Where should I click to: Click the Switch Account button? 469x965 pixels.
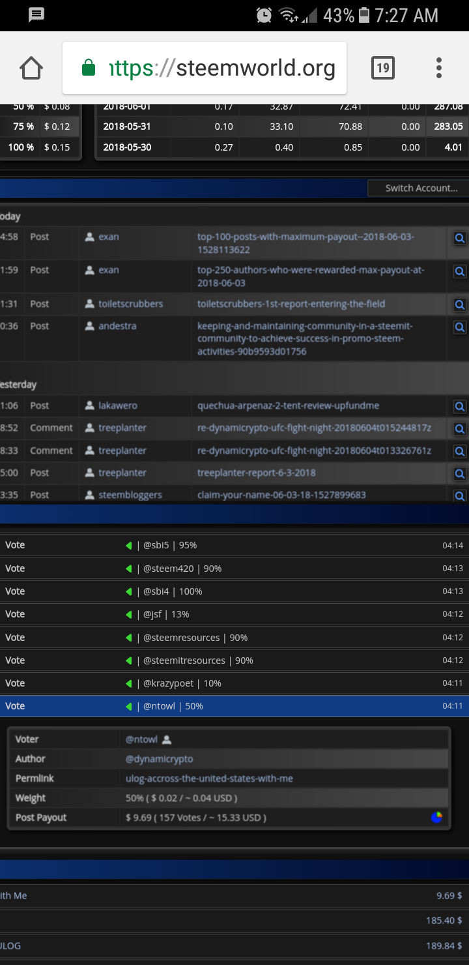(418, 188)
